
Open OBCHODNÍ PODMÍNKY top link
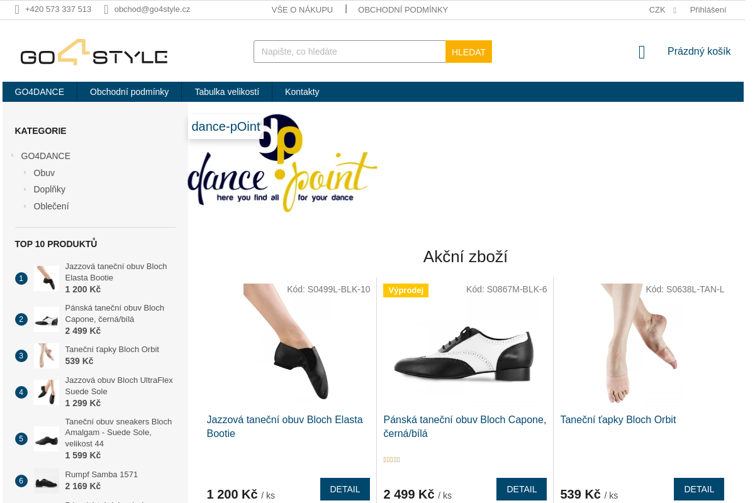coord(403,10)
